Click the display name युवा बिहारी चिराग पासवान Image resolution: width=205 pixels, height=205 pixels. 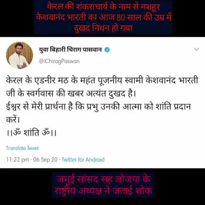[70, 50]
